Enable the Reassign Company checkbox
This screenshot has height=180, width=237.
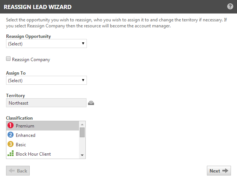pyautogui.click(x=8, y=59)
